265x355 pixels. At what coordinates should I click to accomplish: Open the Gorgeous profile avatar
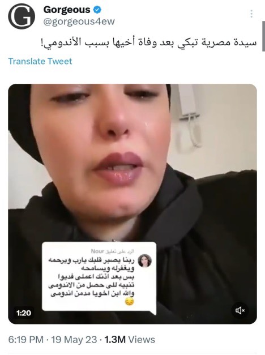[22, 16]
